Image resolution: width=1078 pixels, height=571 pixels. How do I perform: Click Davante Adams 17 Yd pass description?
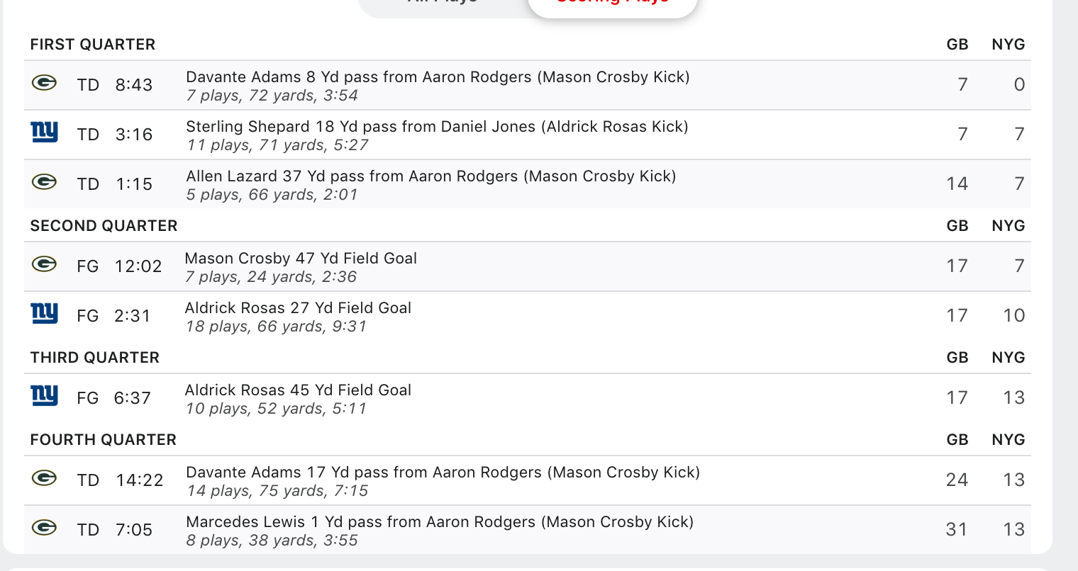(443, 473)
